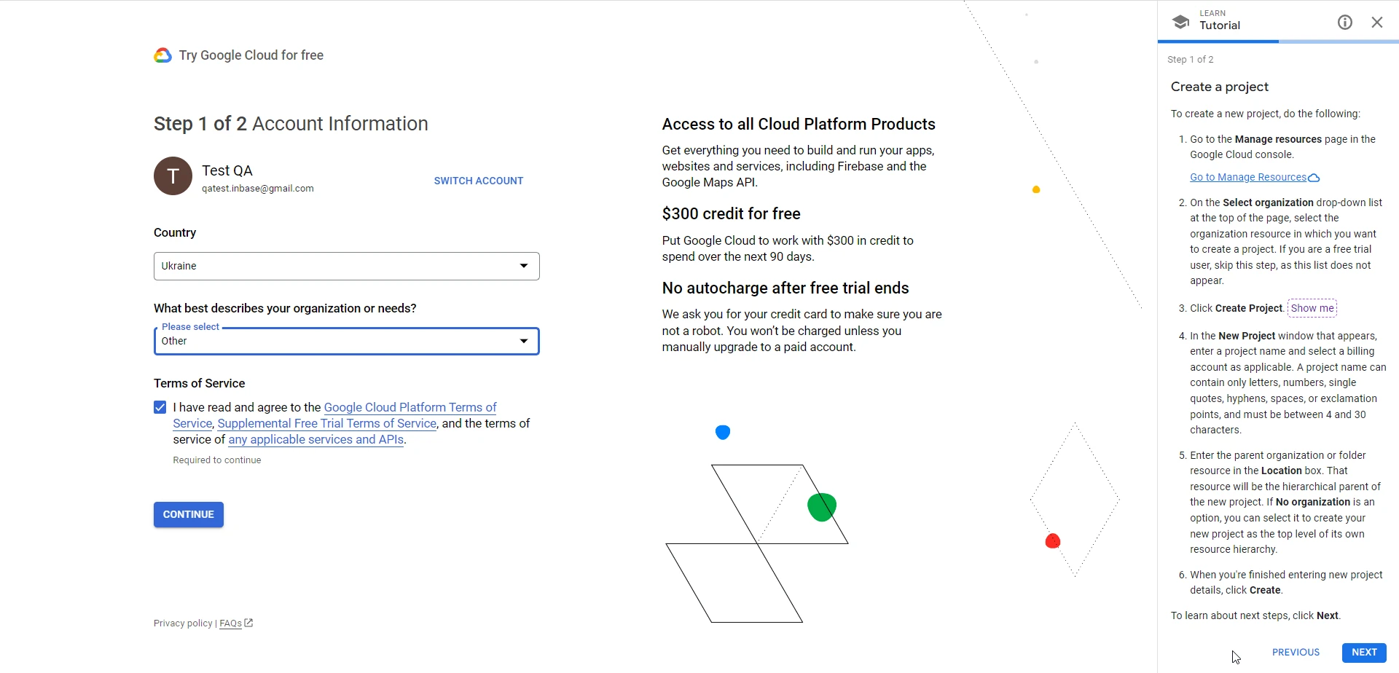
Task: Click the Switch Account button
Action: tap(479, 181)
